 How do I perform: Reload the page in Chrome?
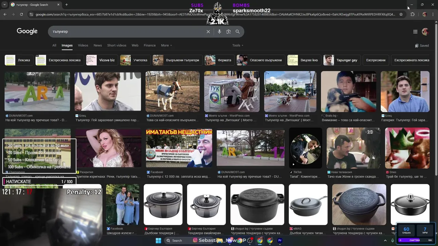[21, 14]
